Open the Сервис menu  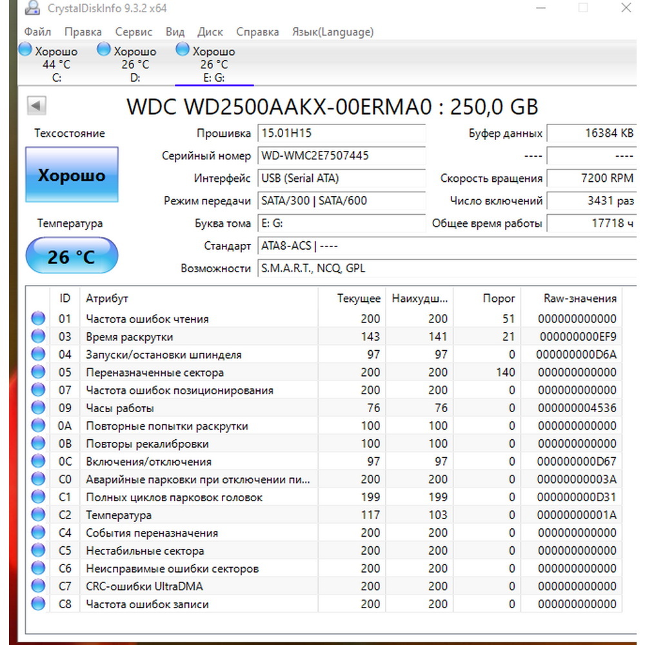pyautogui.click(x=134, y=32)
